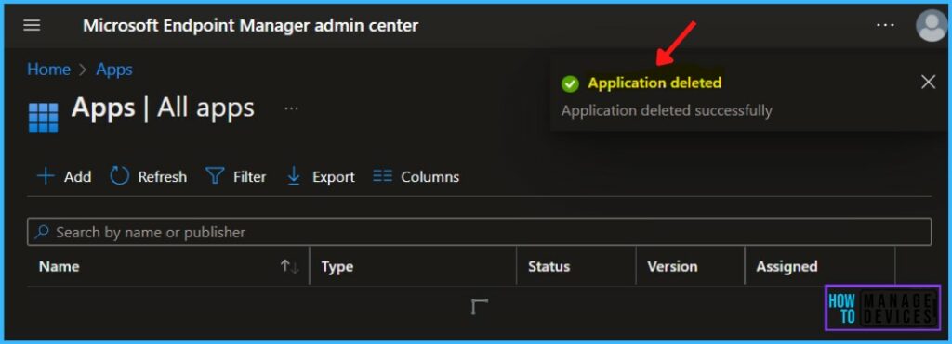The height and width of the screenshot is (344, 952).
Task: Open the top bar ellipsis menu
Action: coord(885,25)
